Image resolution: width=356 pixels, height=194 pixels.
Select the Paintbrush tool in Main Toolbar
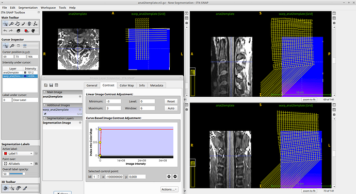[x=23, y=24]
